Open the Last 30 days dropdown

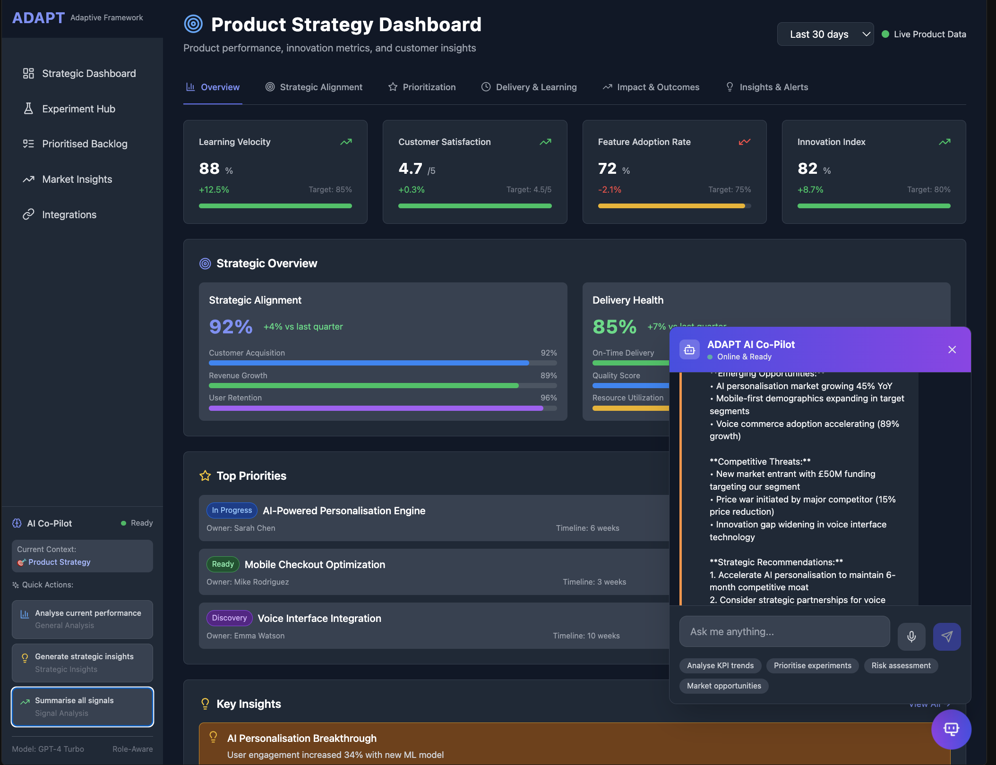[x=825, y=34]
